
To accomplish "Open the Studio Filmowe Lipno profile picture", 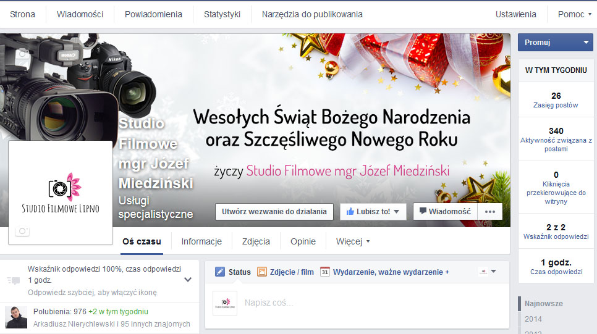I will coord(61,193).
